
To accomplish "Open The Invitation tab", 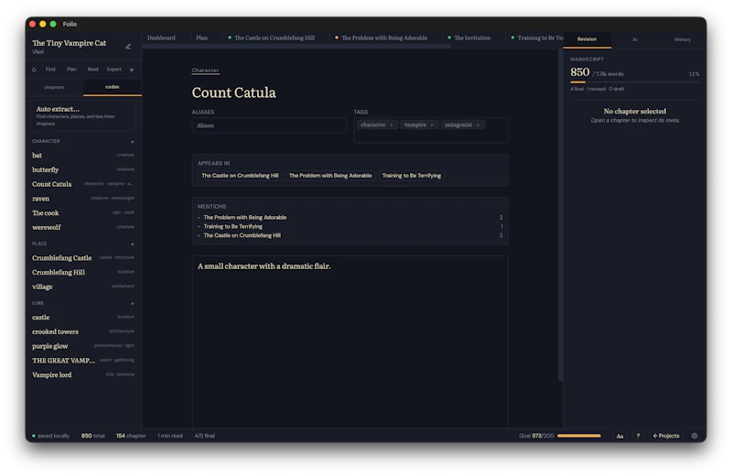I will click(472, 38).
